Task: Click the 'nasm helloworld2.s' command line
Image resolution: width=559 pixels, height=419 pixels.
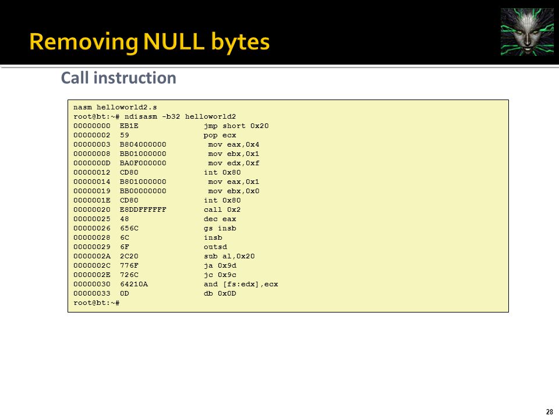Action: click(x=115, y=107)
